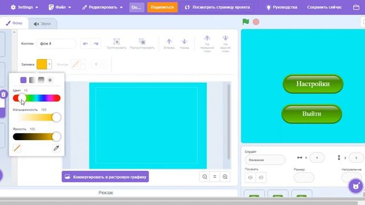Expand the fill color dropdown arrow
This screenshot has height=205, width=365.
[50, 64]
